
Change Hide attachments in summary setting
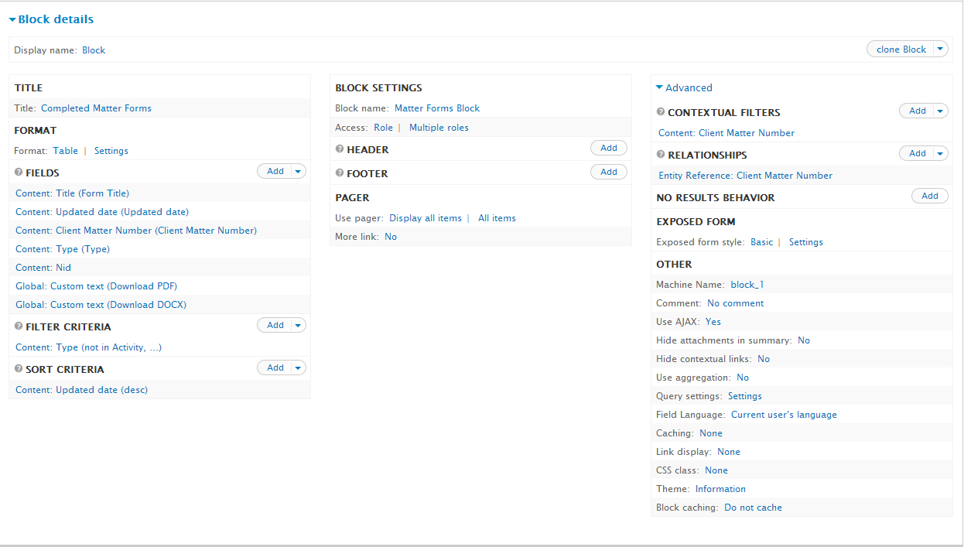click(x=804, y=340)
